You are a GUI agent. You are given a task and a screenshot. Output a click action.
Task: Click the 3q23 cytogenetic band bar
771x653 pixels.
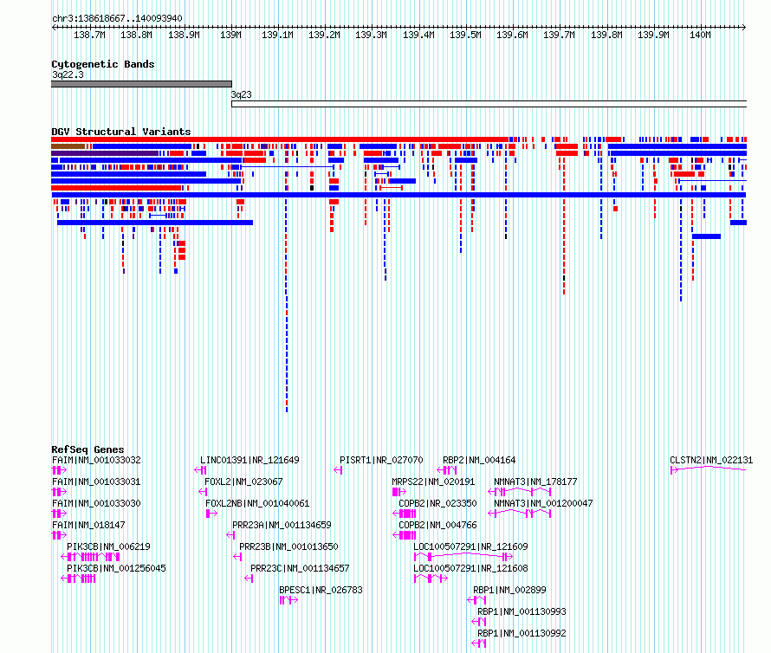489,104
